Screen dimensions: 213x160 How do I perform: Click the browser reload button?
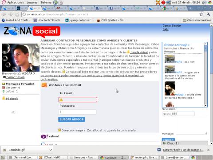pos(17,14)
